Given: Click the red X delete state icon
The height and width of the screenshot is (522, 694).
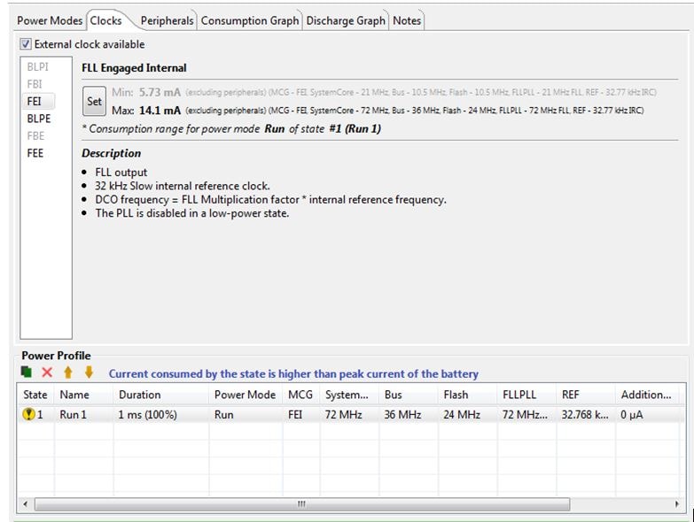Looking at the screenshot, I should pos(47,373).
